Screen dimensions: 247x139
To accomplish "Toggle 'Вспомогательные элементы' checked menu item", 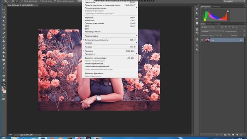I will (x=110, y=40).
